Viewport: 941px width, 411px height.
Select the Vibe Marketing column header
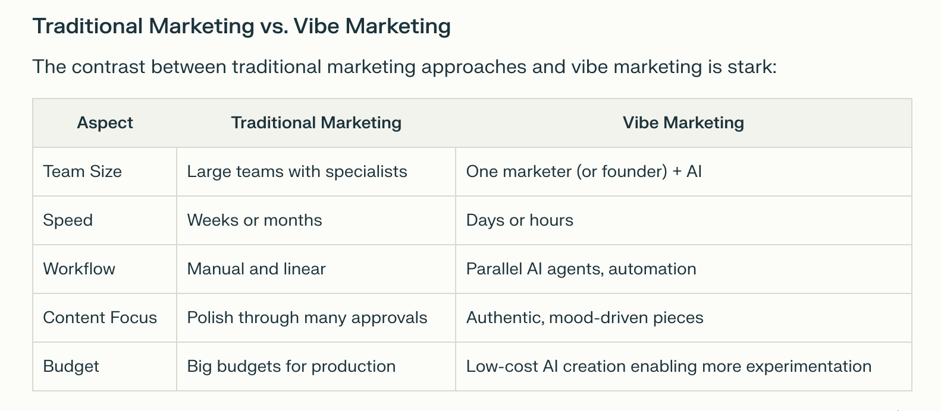pos(683,123)
